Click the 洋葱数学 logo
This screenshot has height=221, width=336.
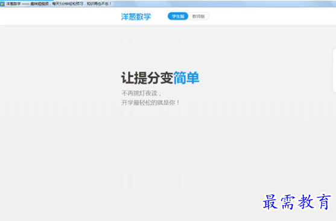(x=136, y=16)
